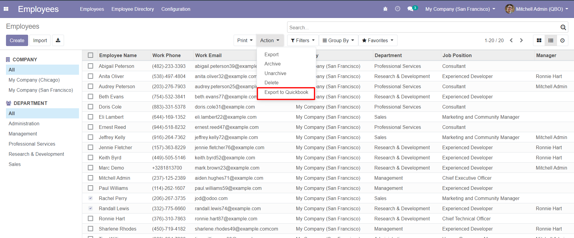This screenshot has height=238, width=574.
Task: Check Abigail Peterson row checkbox
Action: point(90,66)
